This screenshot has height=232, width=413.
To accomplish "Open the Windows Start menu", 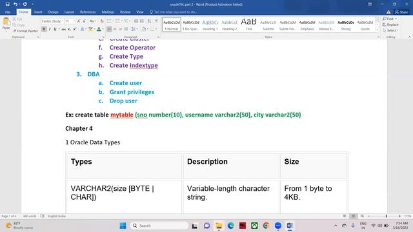I will coord(123,226).
